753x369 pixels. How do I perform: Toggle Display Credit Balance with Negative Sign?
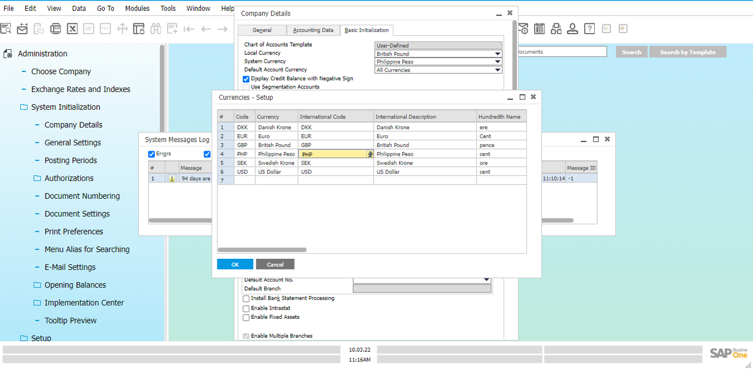(x=246, y=79)
